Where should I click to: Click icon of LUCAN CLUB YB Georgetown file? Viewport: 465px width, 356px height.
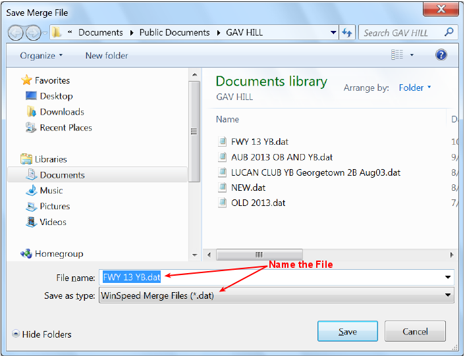222,172
